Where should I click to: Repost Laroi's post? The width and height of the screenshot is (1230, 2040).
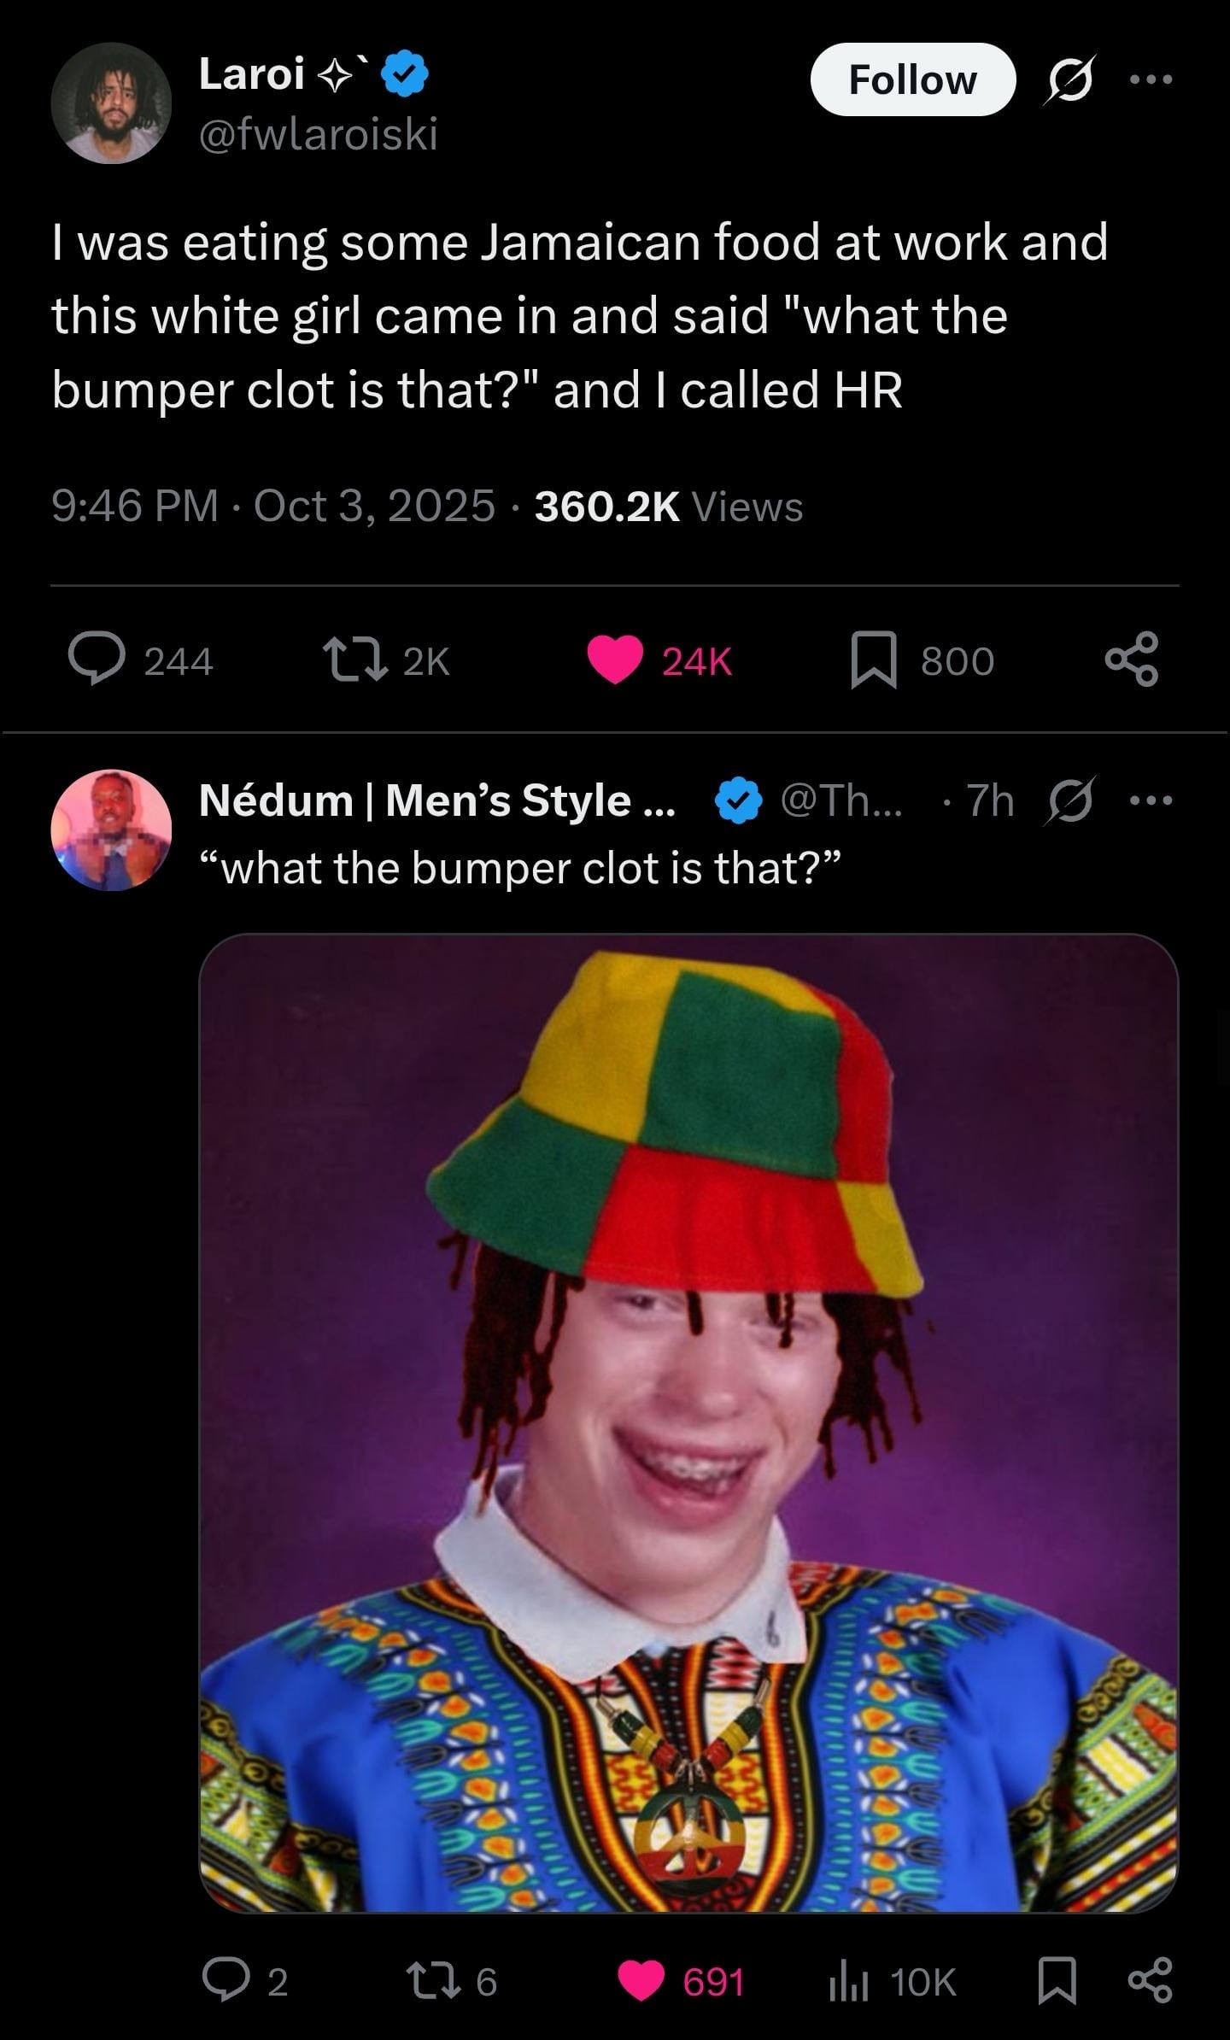point(354,660)
